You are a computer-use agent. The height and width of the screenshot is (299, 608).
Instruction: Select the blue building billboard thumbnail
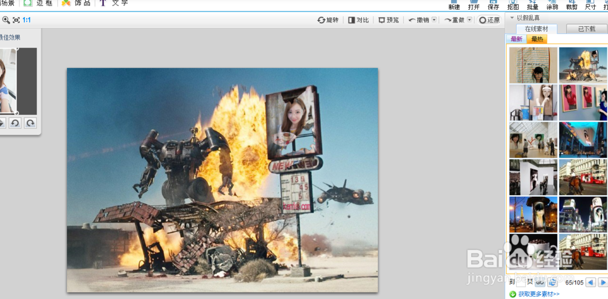click(583, 140)
